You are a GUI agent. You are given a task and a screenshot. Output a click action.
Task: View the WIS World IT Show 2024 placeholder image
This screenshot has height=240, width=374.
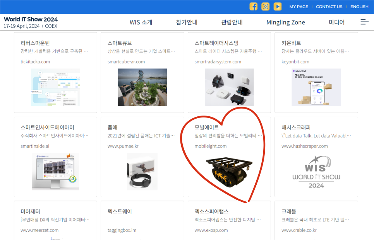pyautogui.click(x=316, y=172)
